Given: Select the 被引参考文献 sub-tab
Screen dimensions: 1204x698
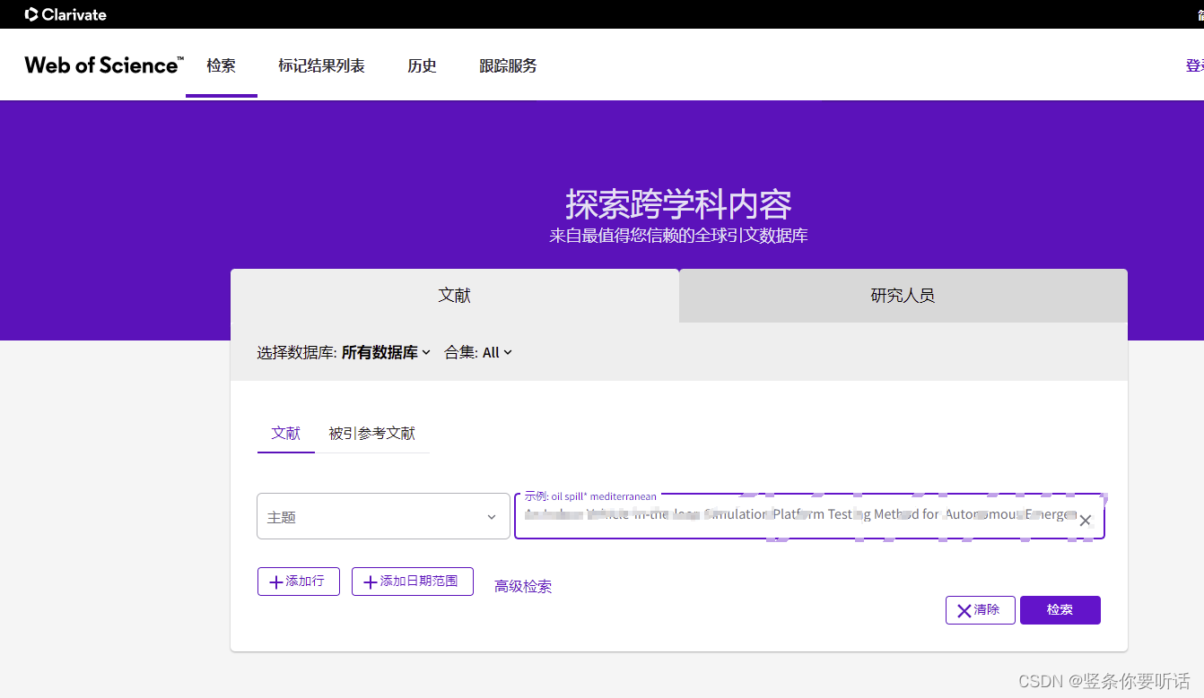Looking at the screenshot, I should click(371, 434).
